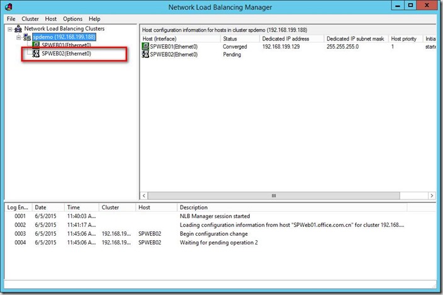Click the SPWEB02 pending icon in host list
This screenshot has height=295, width=443.
pos(146,55)
